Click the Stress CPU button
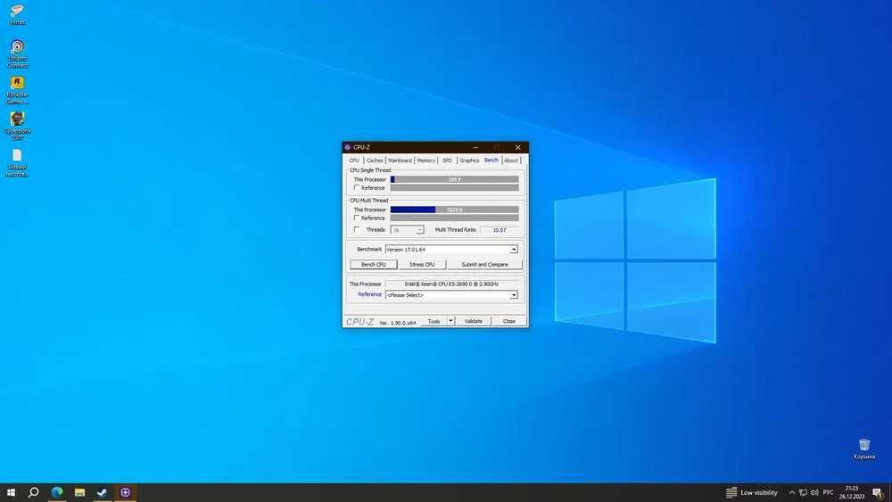This screenshot has width=892, height=502. [x=422, y=264]
